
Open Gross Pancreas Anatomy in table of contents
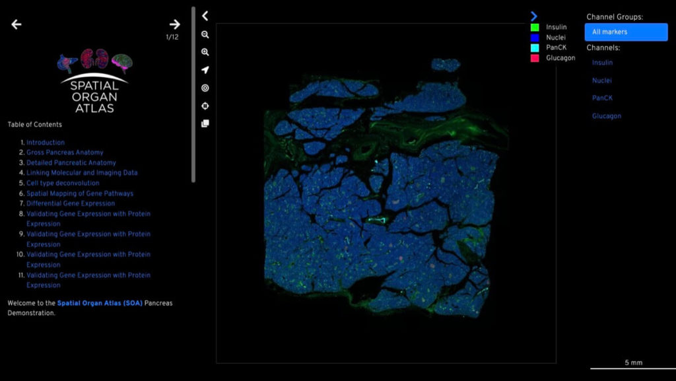(x=65, y=153)
